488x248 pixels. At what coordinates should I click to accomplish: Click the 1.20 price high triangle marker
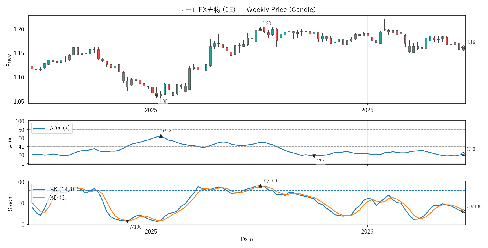pyautogui.click(x=260, y=29)
